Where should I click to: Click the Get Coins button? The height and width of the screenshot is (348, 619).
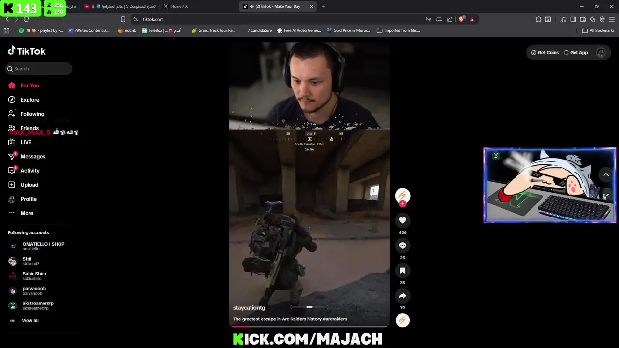(x=545, y=53)
